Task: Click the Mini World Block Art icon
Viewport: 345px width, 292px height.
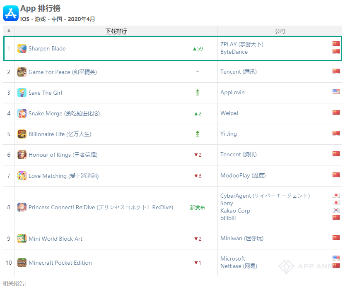Action: point(22,239)
